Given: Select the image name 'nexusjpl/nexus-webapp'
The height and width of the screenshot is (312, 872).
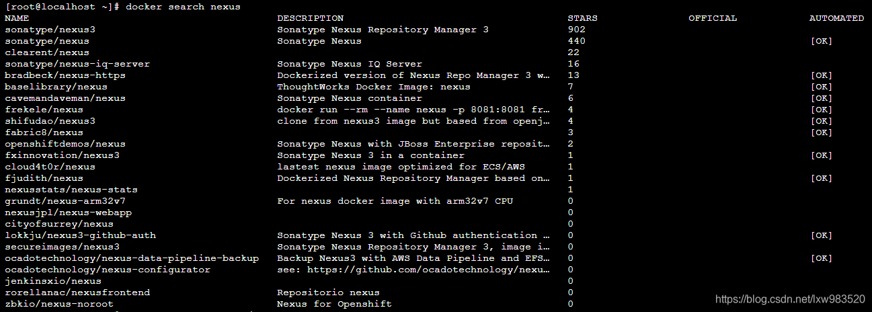Looking at the screenshot, I should pyautogui.click(x=68, y=212).
